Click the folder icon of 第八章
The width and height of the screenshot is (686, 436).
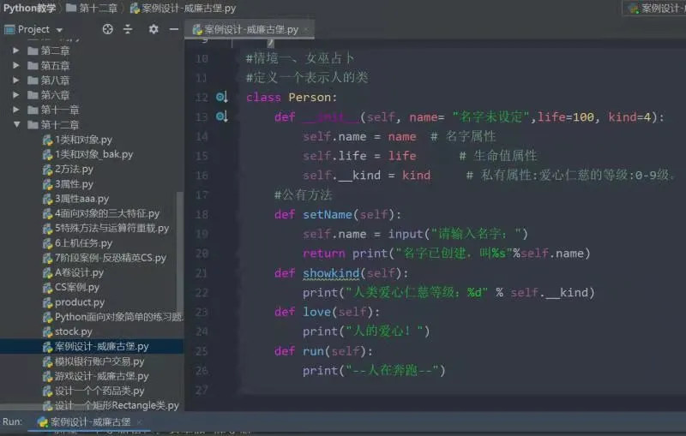[33, 81]
